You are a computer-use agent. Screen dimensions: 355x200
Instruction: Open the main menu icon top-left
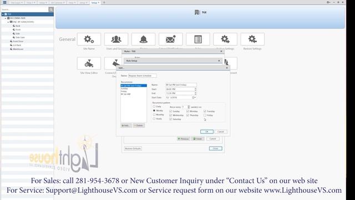click(4, 2)
